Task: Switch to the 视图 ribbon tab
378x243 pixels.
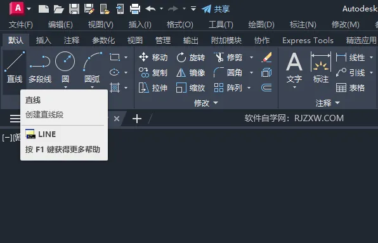Action: click(x=135, y=40)
